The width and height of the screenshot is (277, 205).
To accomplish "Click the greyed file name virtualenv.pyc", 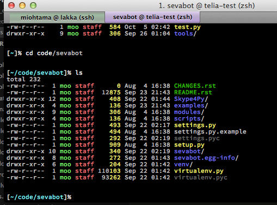I will click(201, 178).
